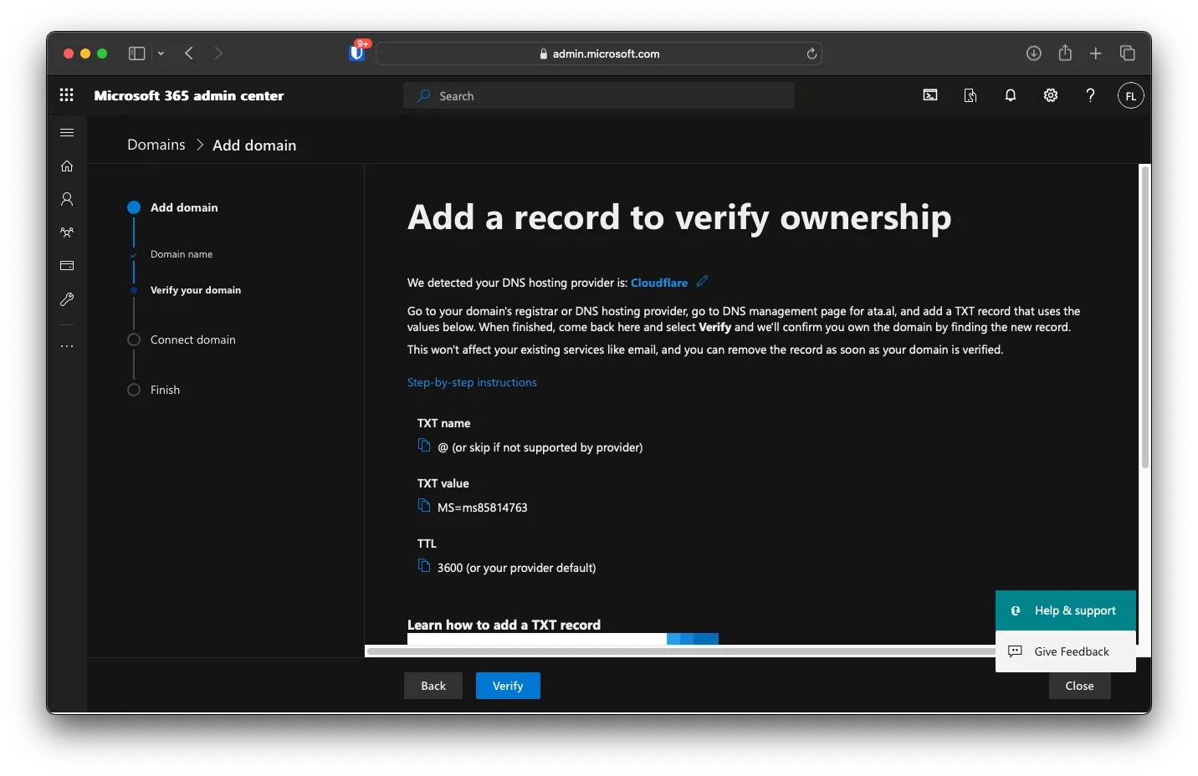
Task: Click the Safari address bar
Action: [x=599, y=54]
